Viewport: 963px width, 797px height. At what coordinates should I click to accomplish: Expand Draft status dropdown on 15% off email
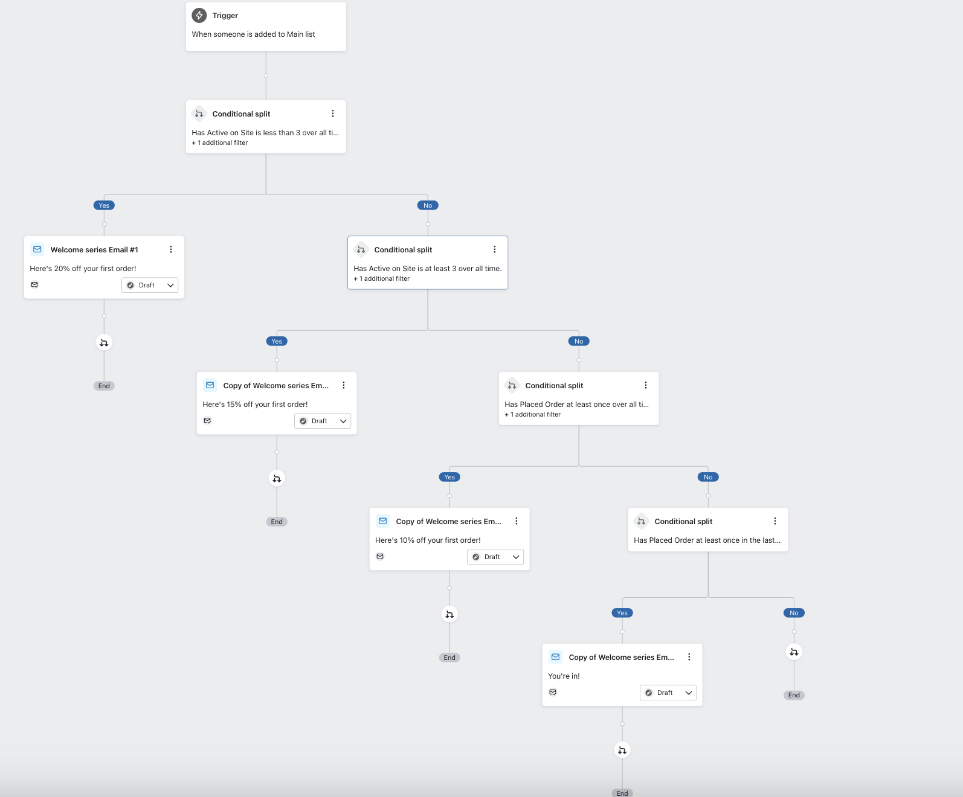tap(323, 421)
